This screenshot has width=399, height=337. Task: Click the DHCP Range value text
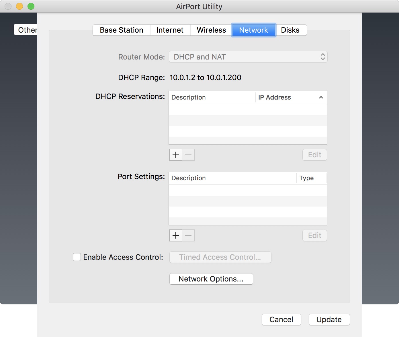(206, 78)
